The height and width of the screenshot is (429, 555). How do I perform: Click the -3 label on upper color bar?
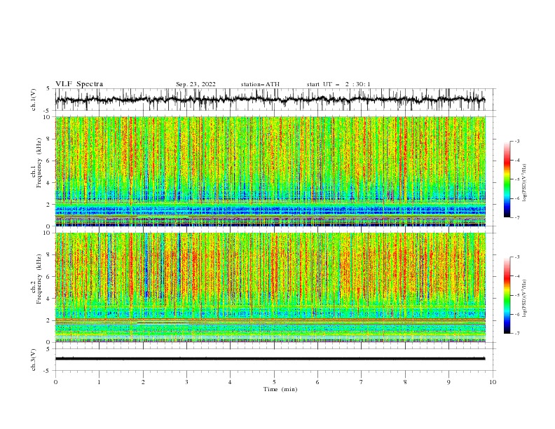[x=516, y=141]
